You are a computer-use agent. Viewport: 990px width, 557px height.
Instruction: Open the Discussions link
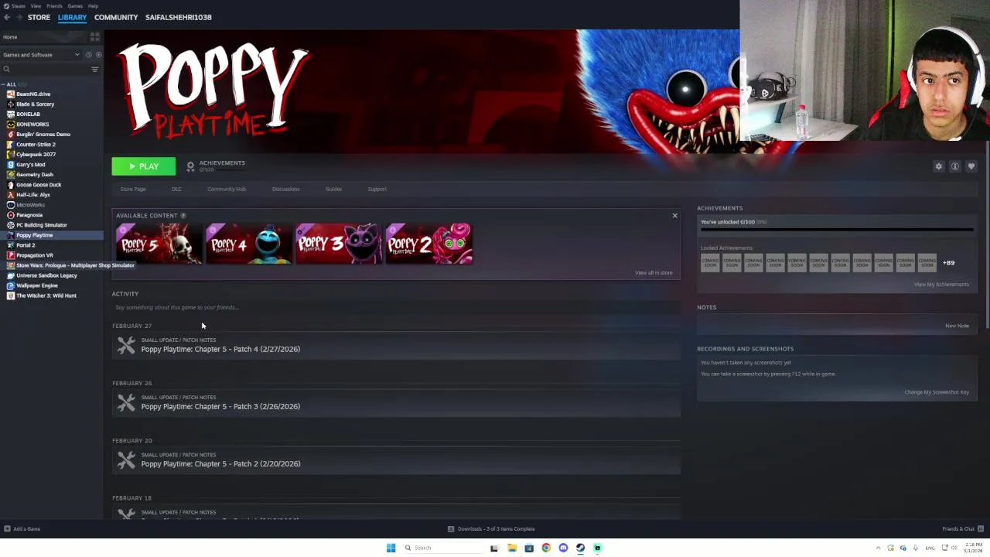tap(285, 189)
